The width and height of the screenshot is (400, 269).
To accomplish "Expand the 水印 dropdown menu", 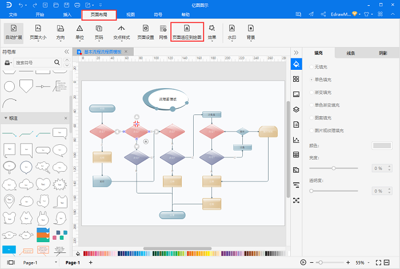I will tap(231, 32).
